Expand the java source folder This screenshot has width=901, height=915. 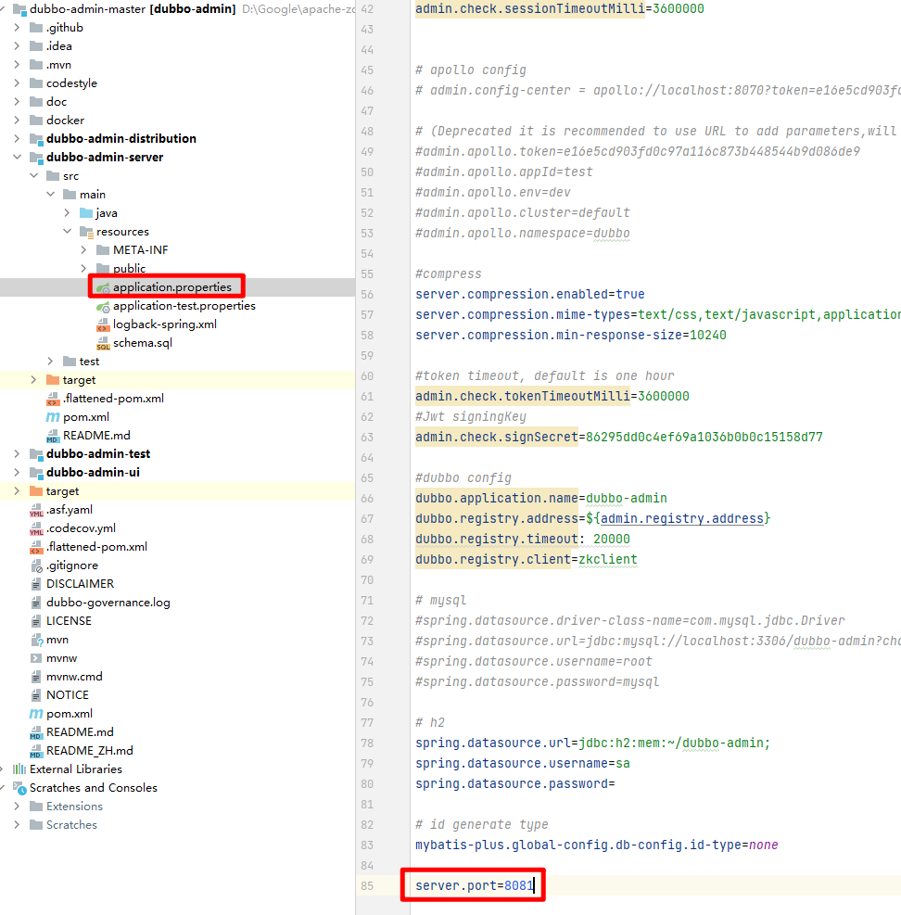67,213
